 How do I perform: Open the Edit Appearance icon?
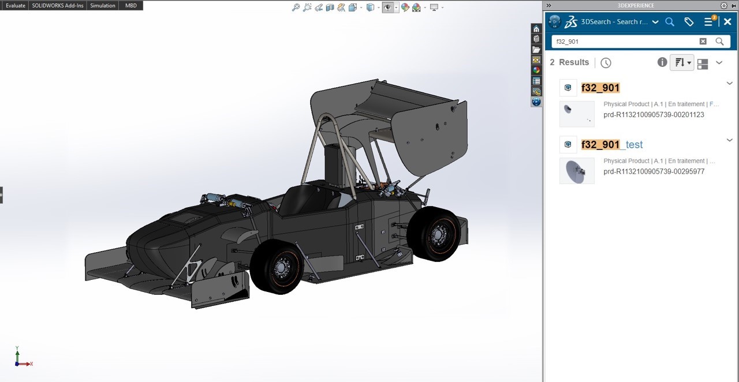point(406,6)
